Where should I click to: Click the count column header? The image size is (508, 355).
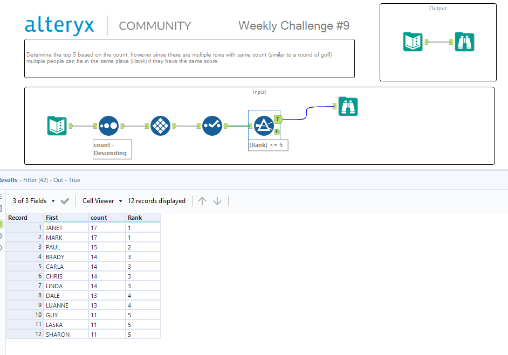107,218
